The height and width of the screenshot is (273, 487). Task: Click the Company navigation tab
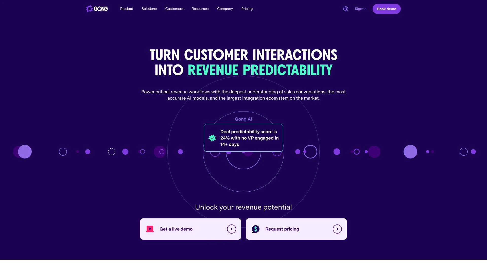pyautogui.click(x=225, y=9)
